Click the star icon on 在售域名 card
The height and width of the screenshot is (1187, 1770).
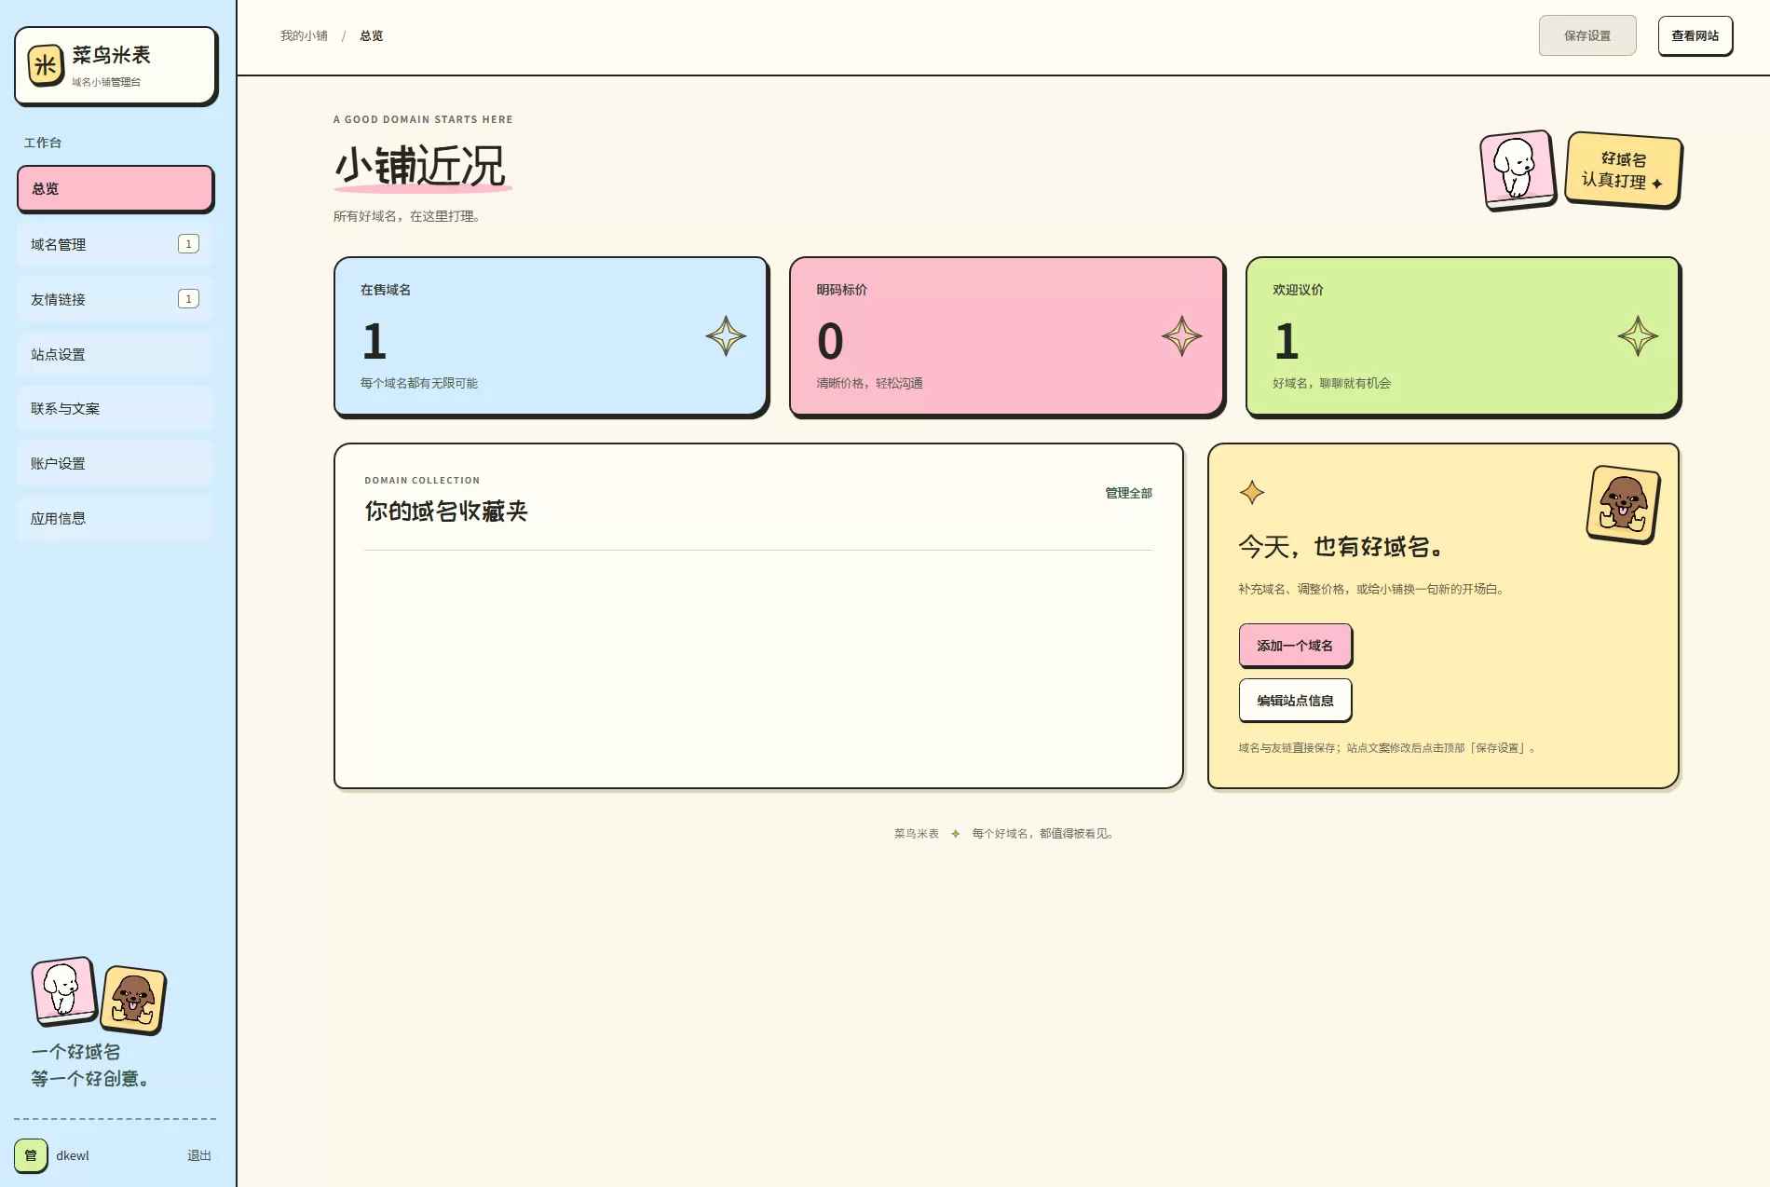pos(726,336)
